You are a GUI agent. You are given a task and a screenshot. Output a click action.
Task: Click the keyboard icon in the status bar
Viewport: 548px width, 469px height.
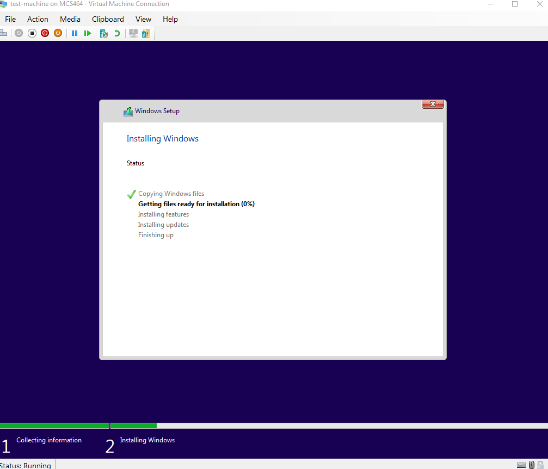click(521, 465)
